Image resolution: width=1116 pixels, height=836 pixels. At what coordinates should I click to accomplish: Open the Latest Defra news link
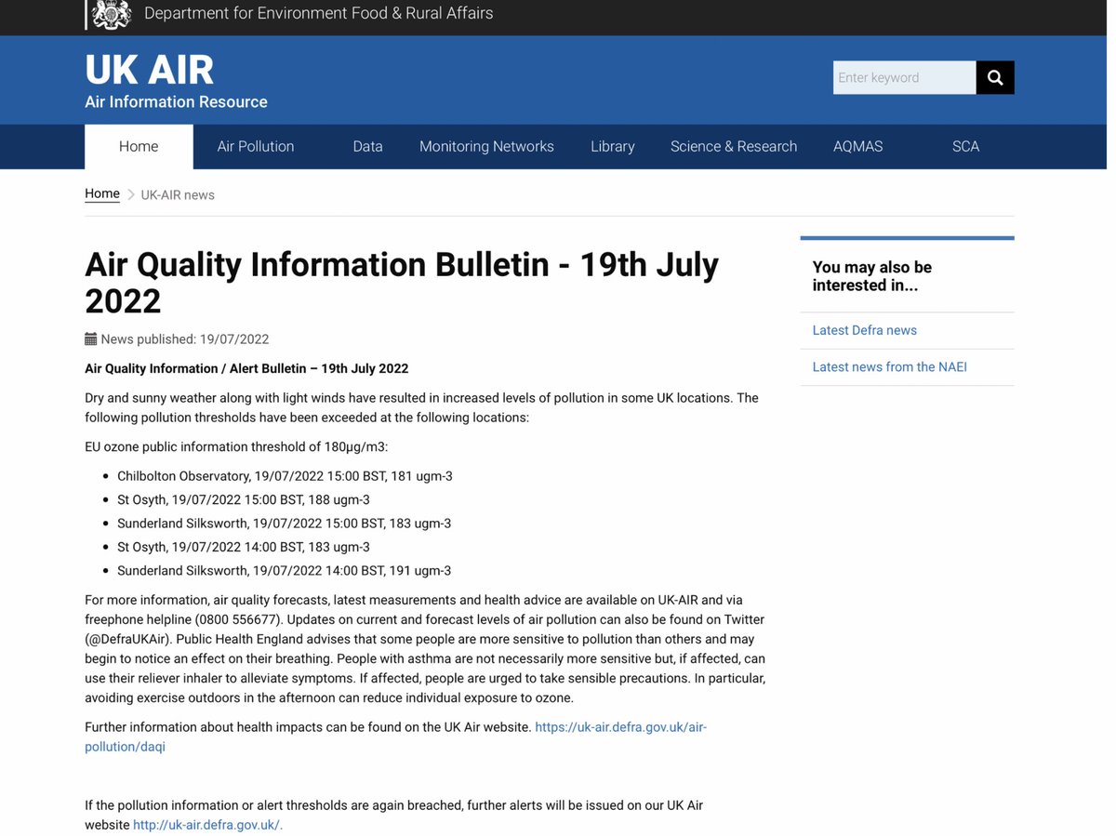pyautogui.click(x=865, y=330)
